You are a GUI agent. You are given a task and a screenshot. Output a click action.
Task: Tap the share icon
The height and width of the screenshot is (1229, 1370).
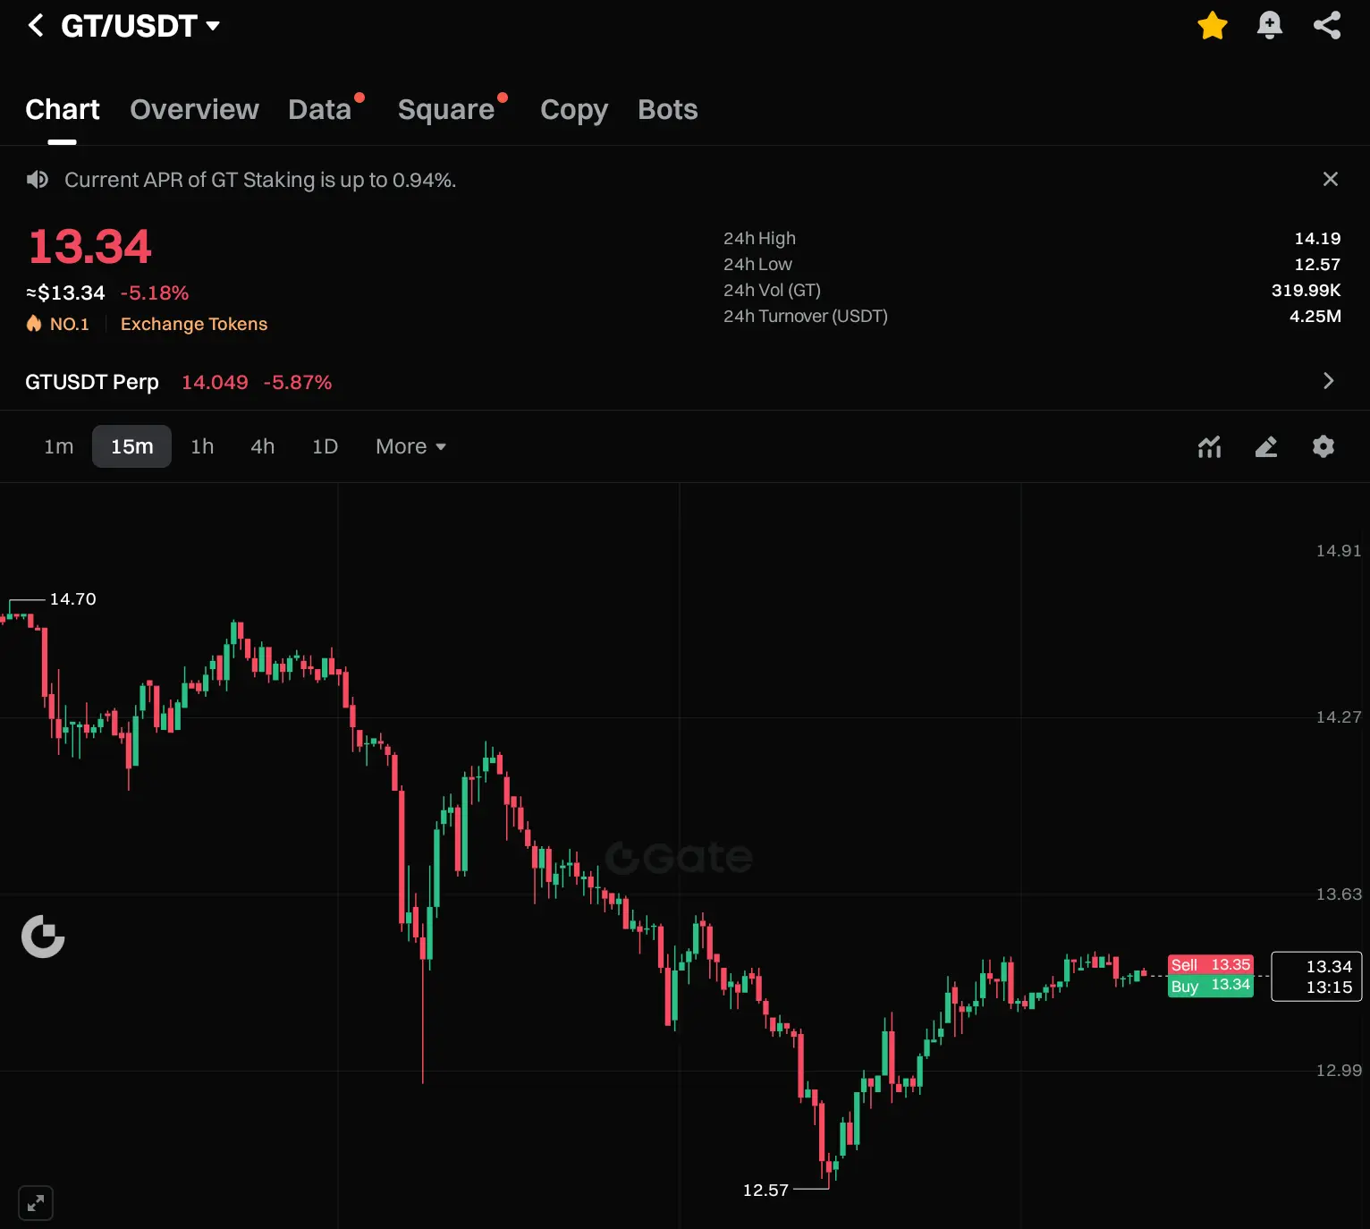pyautogui.click(x=1327, y=25)
